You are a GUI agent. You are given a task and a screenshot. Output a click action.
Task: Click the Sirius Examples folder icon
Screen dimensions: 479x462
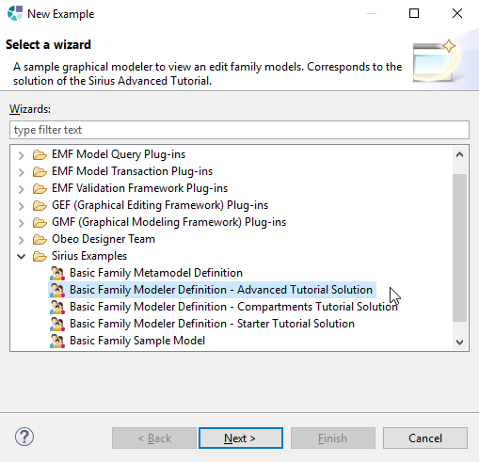(x=40, y=256)
